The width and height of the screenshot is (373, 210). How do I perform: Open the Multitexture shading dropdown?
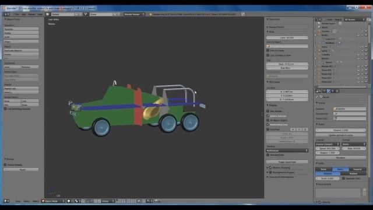(x=287, y=150)
